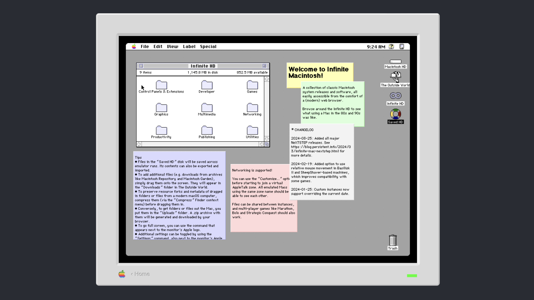Viewport: 534px width, 300px height.
Task: Click the "9 items" header text
Action: pyautogui.click(x=146, y=72)
